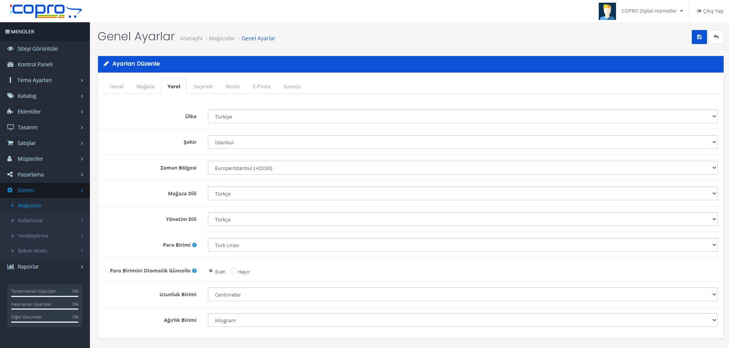Select Hayır for automatic currency update
Viewport: 729px width, 348px height.
pyautogui.click(x=233, y=271)
